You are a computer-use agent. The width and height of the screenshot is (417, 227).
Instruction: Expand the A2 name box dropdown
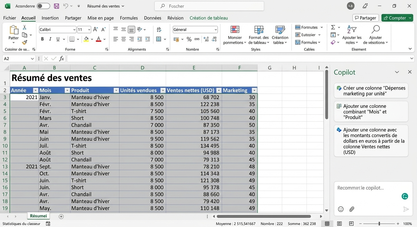(x=32, y=59)
